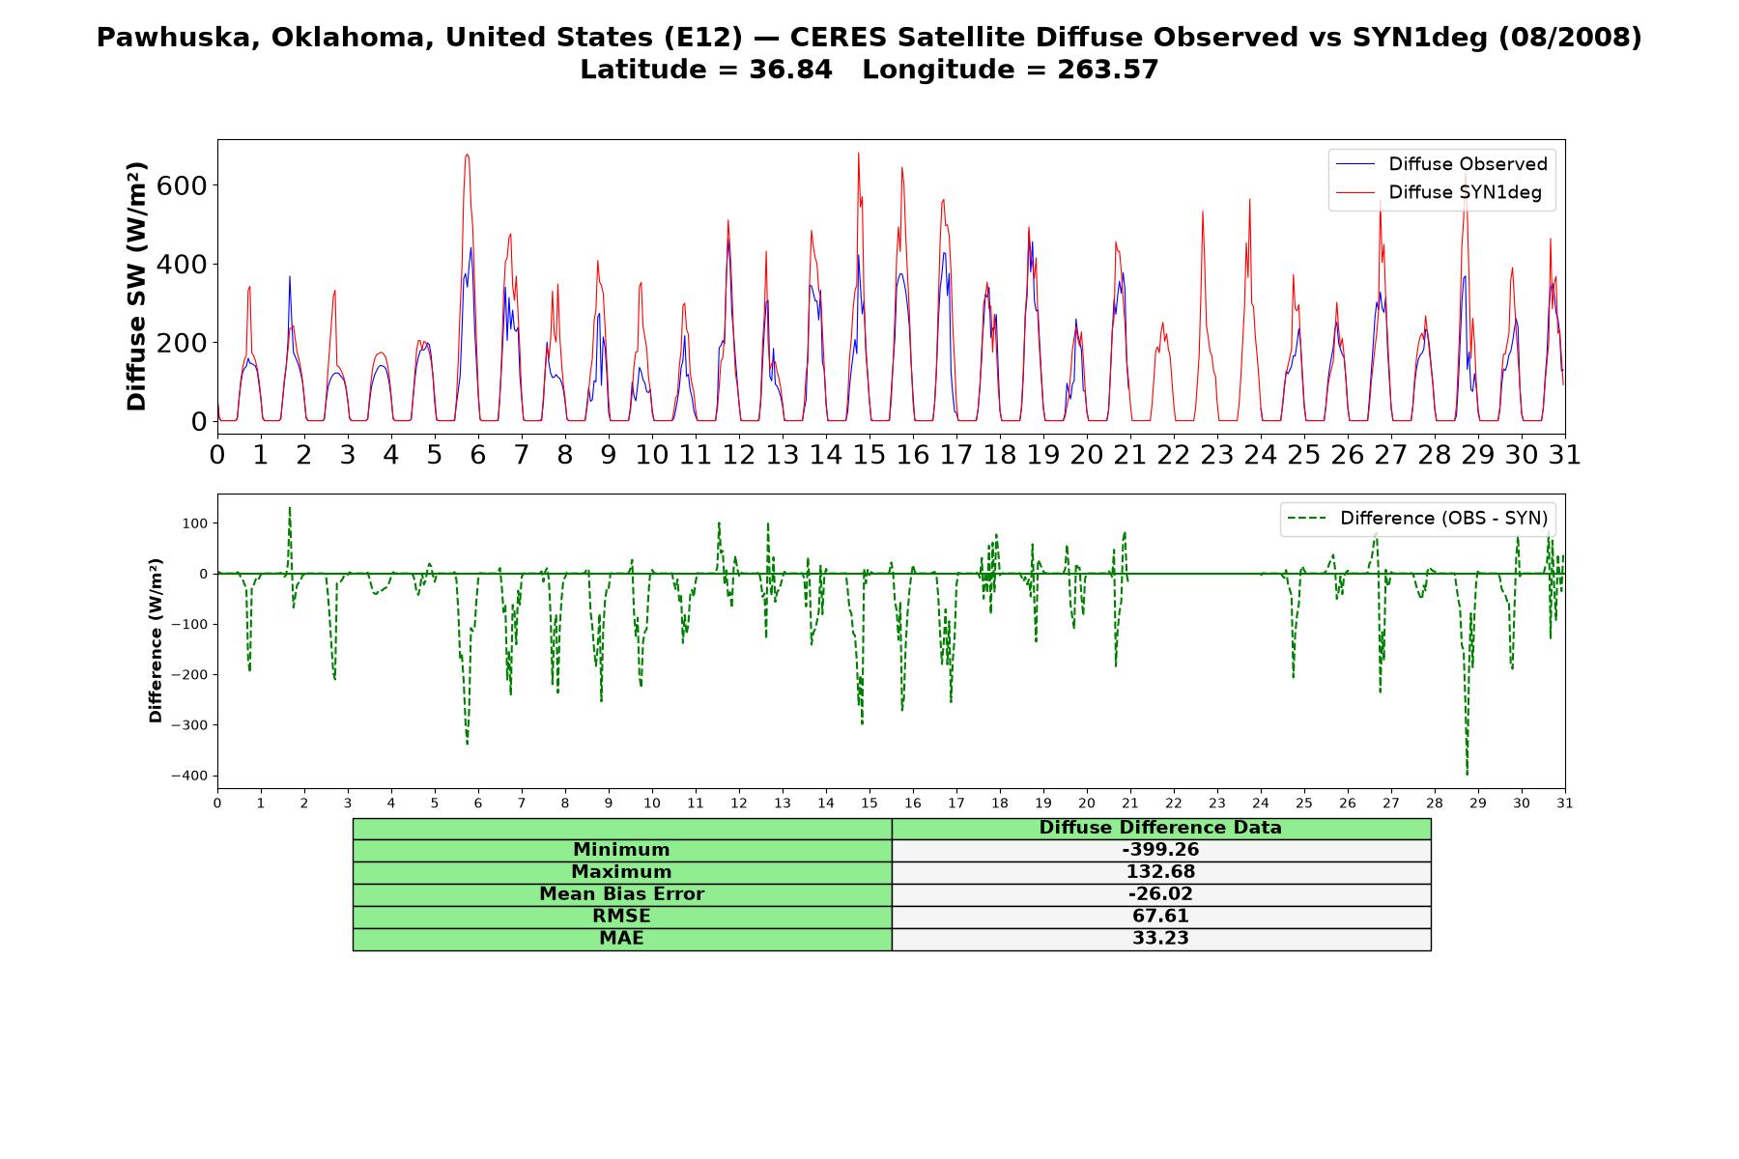Click day 22 tick on upper chart axis

(x=1174, y=454)
